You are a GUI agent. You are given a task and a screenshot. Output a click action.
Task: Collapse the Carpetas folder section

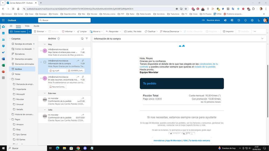click(x=9, y=39)
